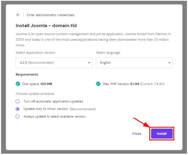Open the language dropdown showing English
Viewport: 188px width, 155px height.
pos(134,63)
